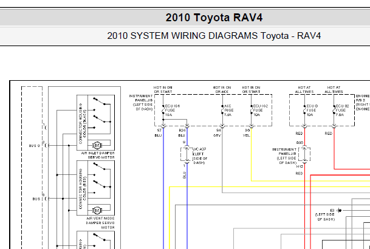
Task: Click the "ECU-IG2 FUSE 10A" label
Action: pyautogui.click(x=261, y=111)
